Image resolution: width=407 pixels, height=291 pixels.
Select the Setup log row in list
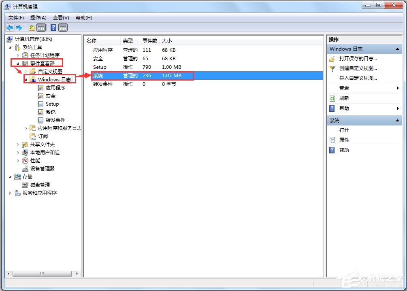pyautogui.click(x=100, y=67)
